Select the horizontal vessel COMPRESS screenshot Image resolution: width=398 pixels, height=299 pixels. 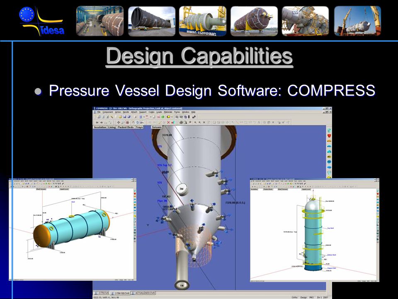[x=73, y=230]
